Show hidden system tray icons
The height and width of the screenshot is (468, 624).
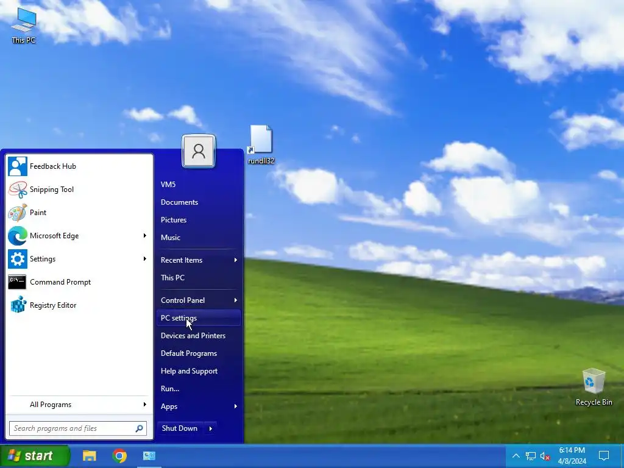click(516, 456)
